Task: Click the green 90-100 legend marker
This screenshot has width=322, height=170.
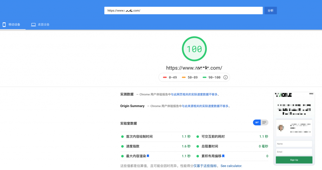Action: click(x=205, y=77)
